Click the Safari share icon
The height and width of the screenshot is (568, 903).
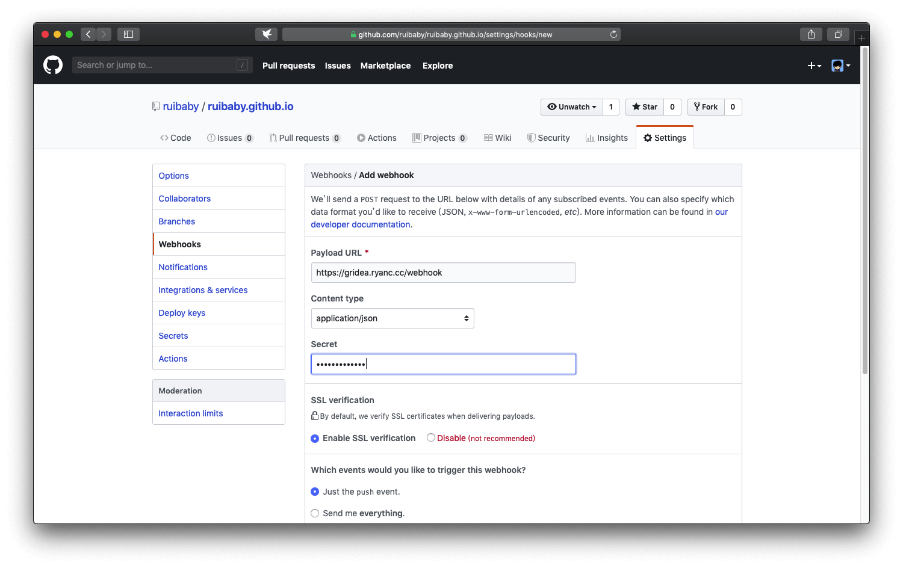point(811,34)
